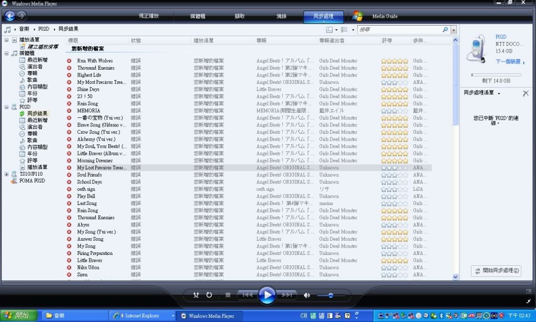536x322 pixels.
Task: Click the 開始同步處理 button
Action: point(496,271)
